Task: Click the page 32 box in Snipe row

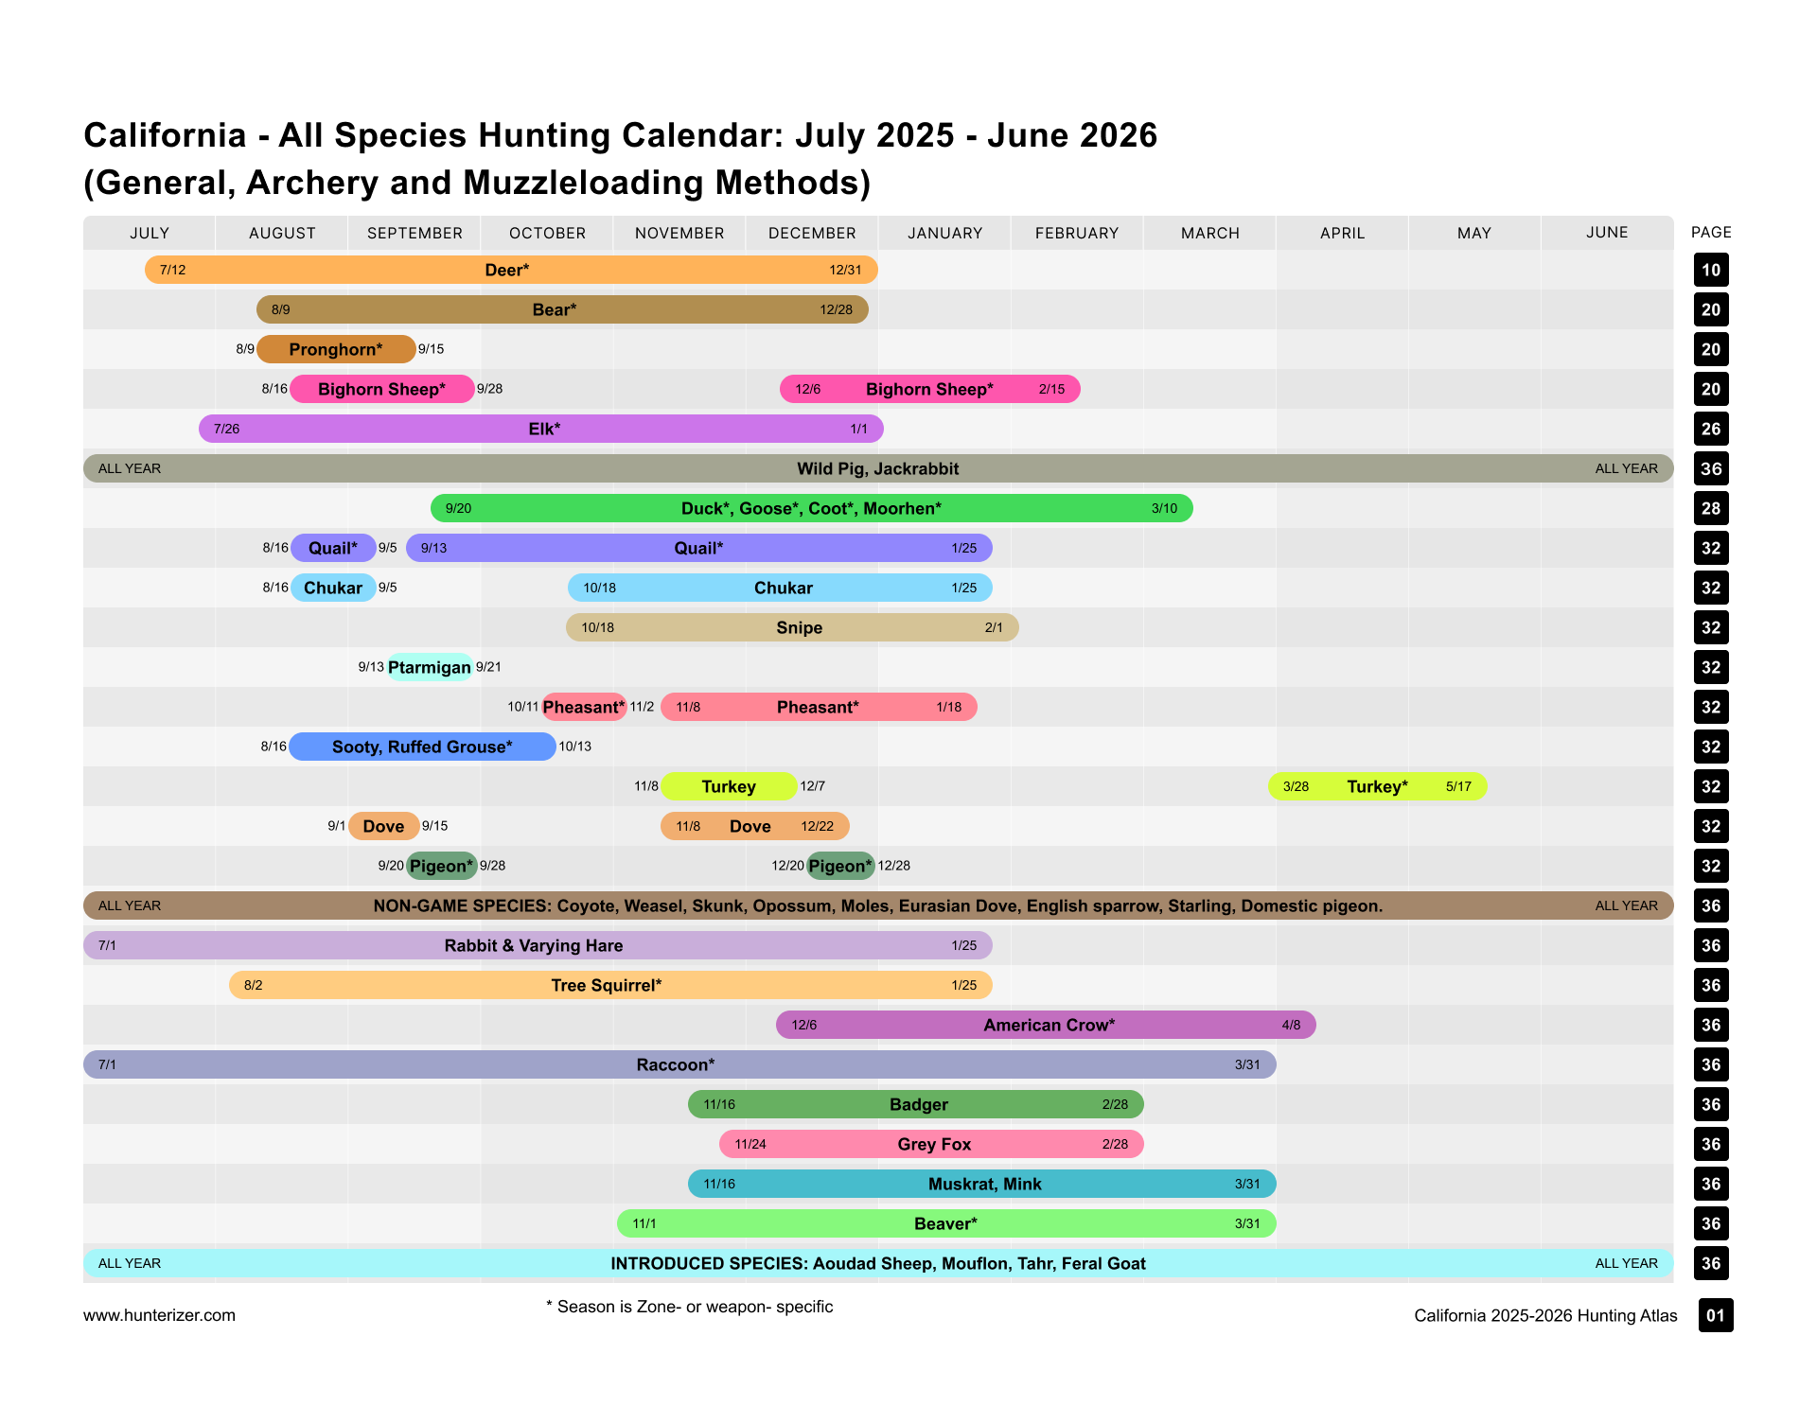Action: click(x=1711, y=627)
